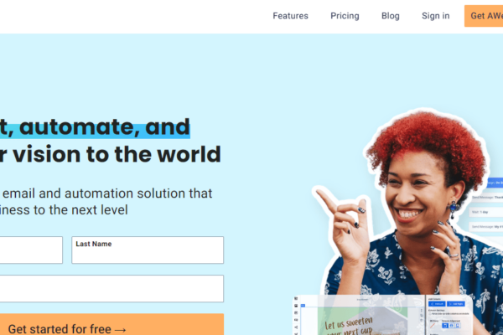The image size is (503, 335).
Task: Select the middle column alignment icon in mockup
Action: pyautogui.click(x=451, y=326)
